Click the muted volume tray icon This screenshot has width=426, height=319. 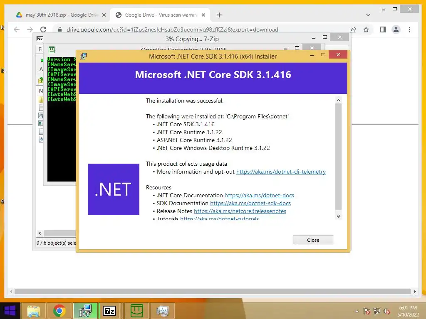pos(386,311)
